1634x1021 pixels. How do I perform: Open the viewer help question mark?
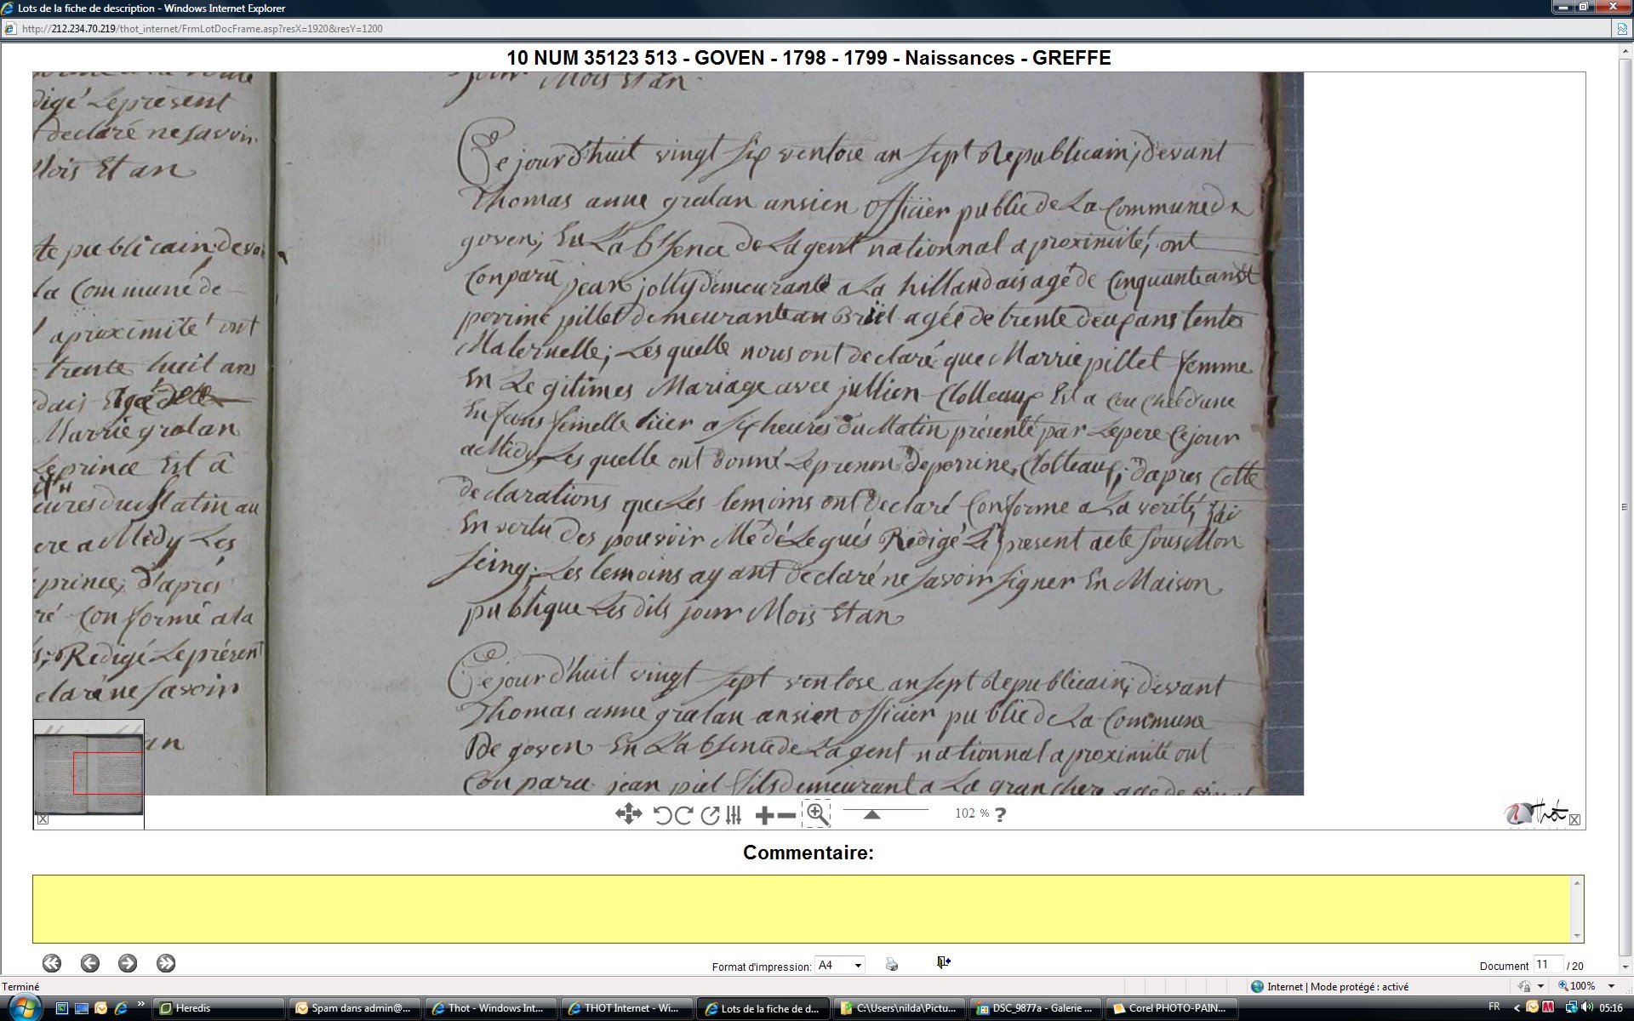(1000, 814)
